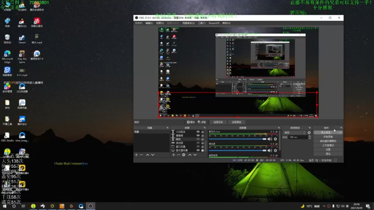Toggle visibility of 今日菜系 text source
Image resolution: width=374 pixels, height=210 pixels.
(x=198, y=132)
